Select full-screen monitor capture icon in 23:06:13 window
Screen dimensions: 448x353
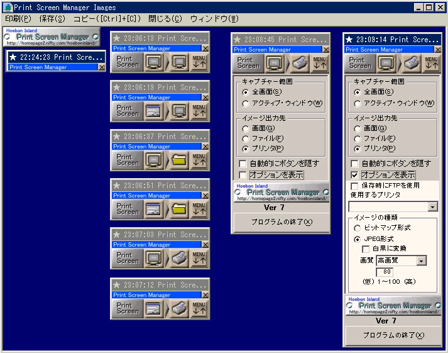click(x=154, y=62)
